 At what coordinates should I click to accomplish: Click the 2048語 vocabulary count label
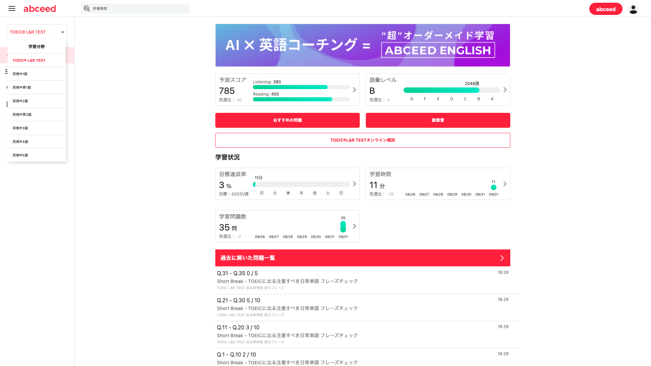(x=472, y=84)
